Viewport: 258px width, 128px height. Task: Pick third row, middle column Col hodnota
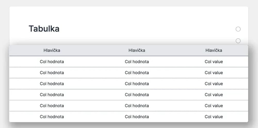(137, 84)
